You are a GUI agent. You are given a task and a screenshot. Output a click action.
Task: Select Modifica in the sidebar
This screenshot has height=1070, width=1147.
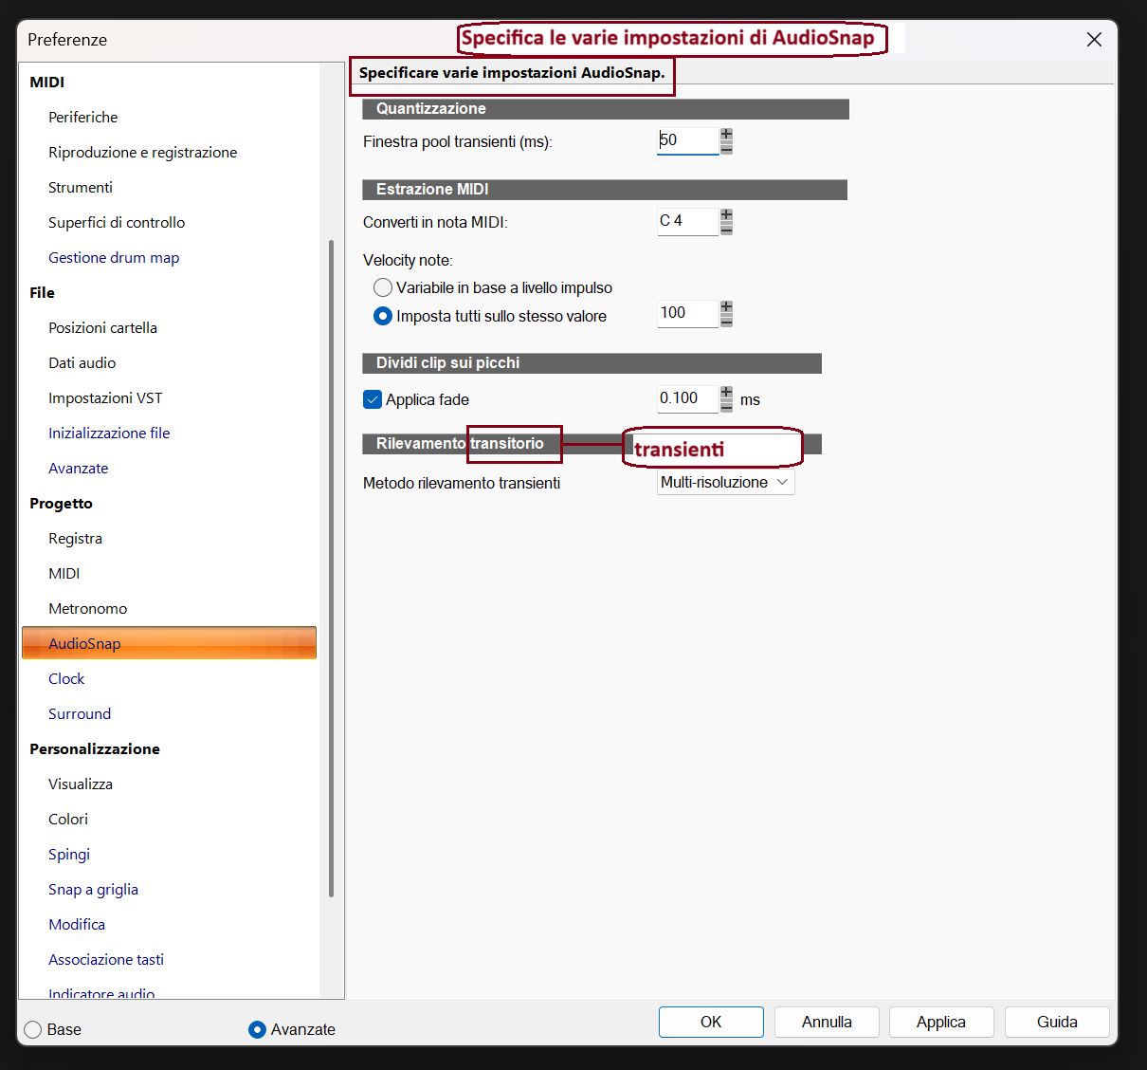click(x=77, y=924)
